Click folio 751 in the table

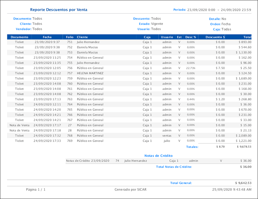(70, 42)
